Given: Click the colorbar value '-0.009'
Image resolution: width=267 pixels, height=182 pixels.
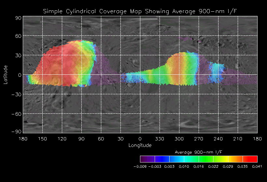Looking at the screenshot, I should click(x=140, y=166).
